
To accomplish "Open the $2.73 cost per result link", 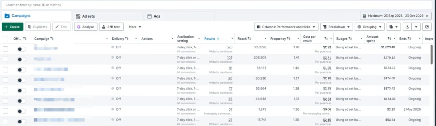I will [327, 47].
